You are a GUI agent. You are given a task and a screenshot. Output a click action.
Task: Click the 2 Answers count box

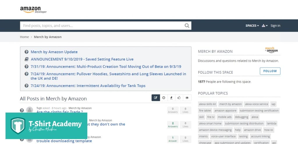click(x=173, y=125)
